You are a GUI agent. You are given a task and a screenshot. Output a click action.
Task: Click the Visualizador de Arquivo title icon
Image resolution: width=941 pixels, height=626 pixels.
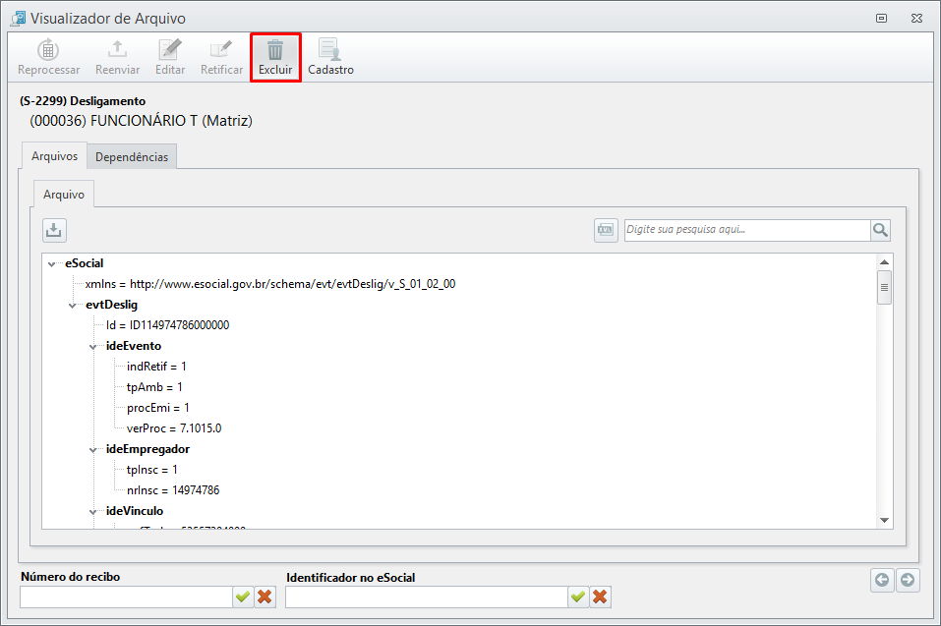(x=18, y=19)
